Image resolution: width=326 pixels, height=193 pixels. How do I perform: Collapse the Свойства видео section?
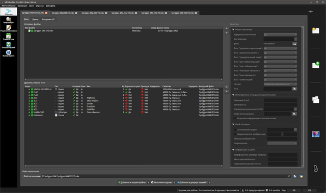[233, 124]
